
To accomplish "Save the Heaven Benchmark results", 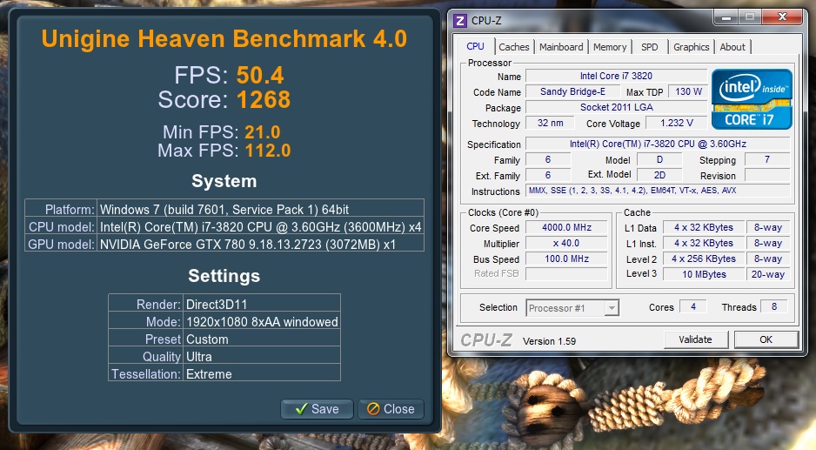I will [317, 409].
